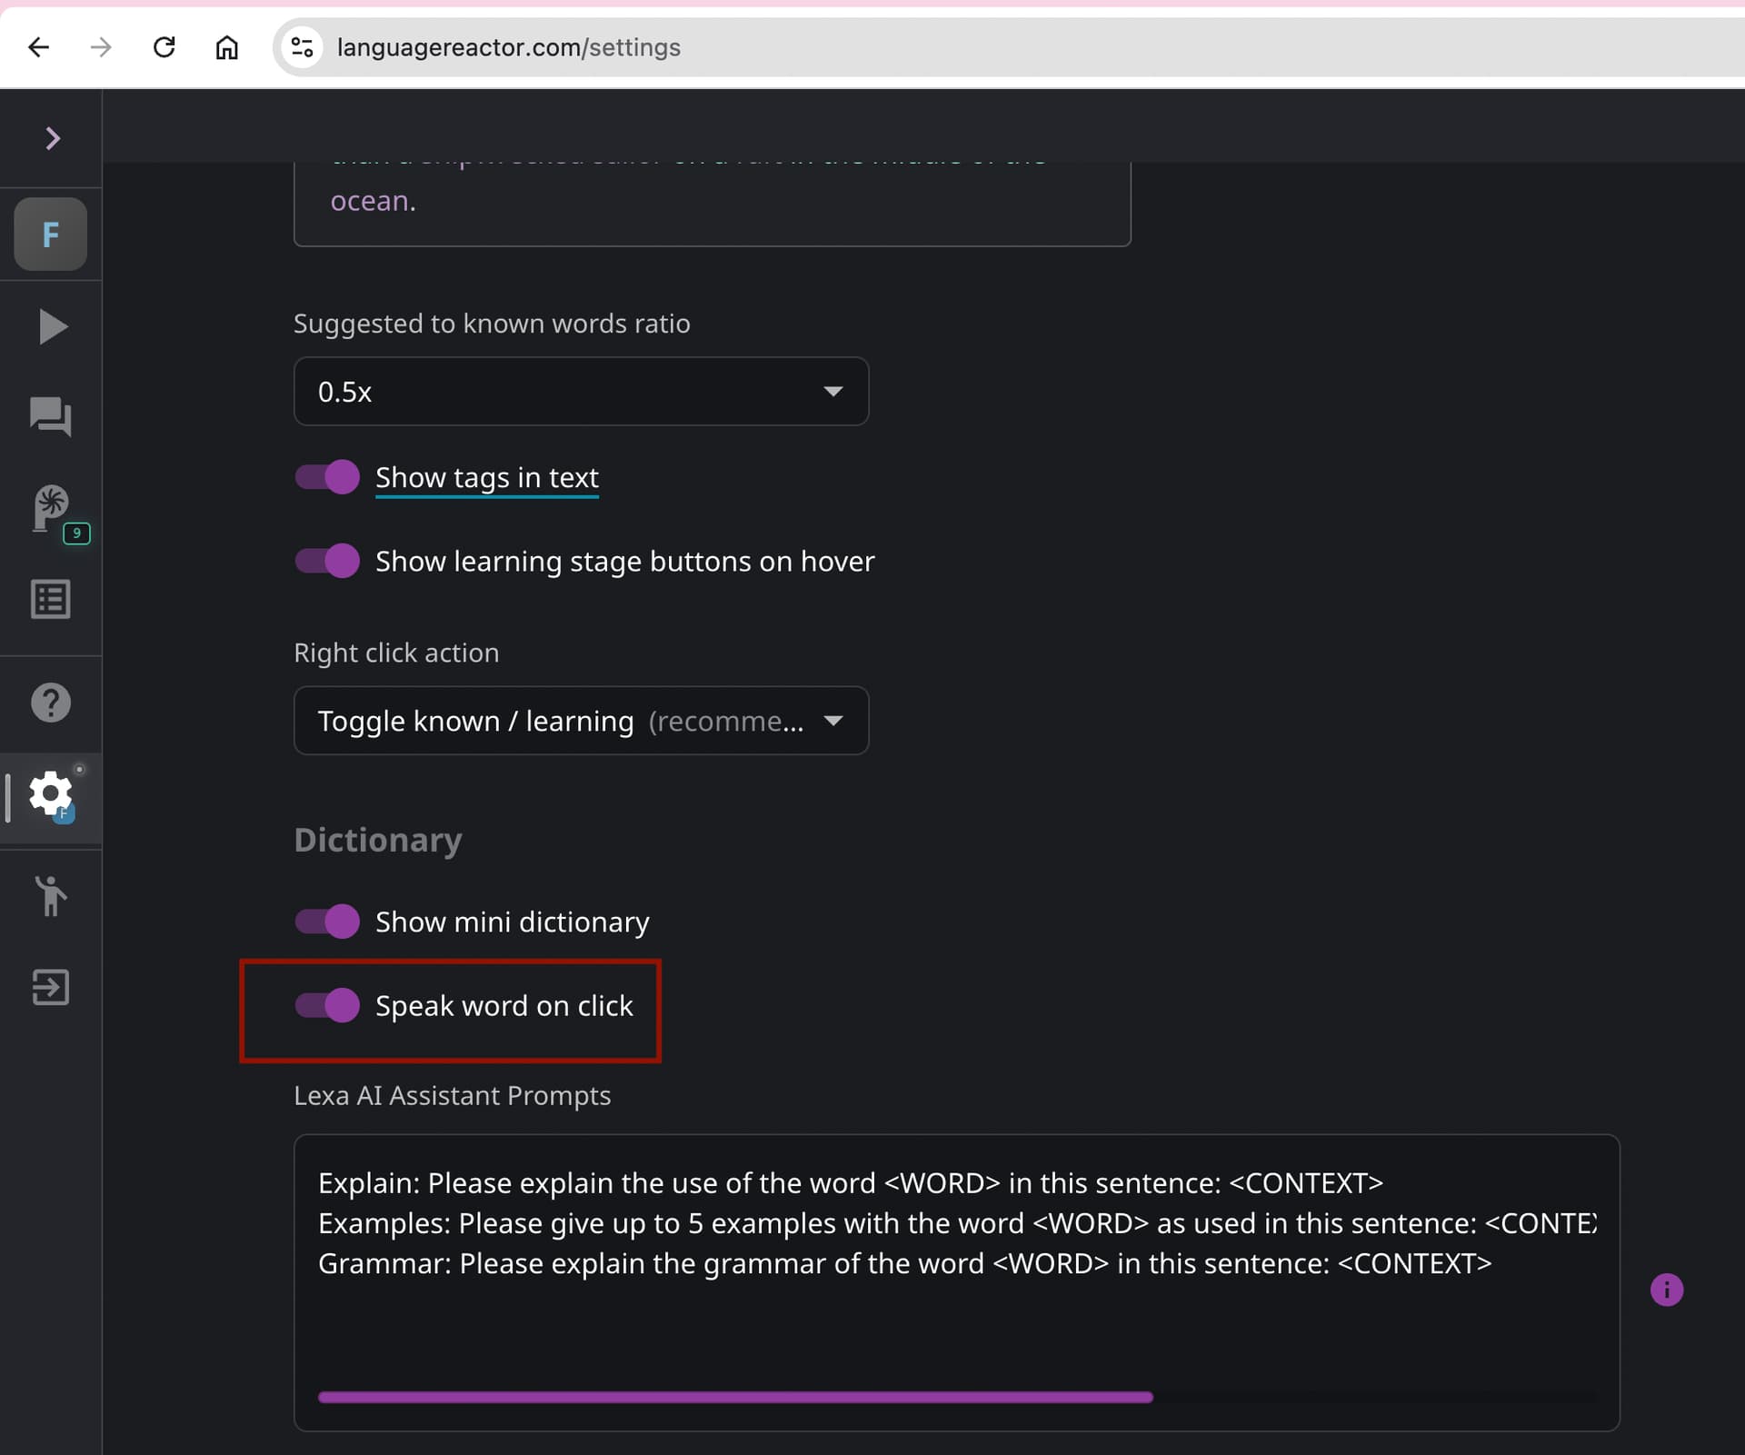Image resolution: width=1745 pixels, height=1455 pixels.
Task: Click inside the Lexa AI Assistant Prompts text area
Action: click(909, 1318)
